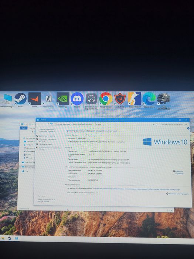Viewport: 194px width, 259px height.
Task: Open Диспетчер устройств in the left panel
Action: 47,136
